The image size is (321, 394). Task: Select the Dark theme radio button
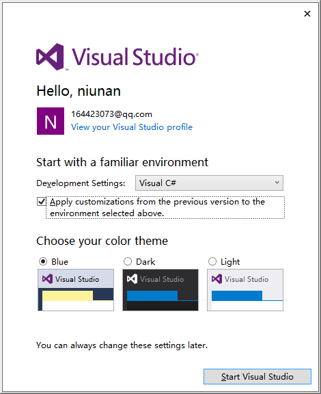pyautogui.click(x=128, y=261)
